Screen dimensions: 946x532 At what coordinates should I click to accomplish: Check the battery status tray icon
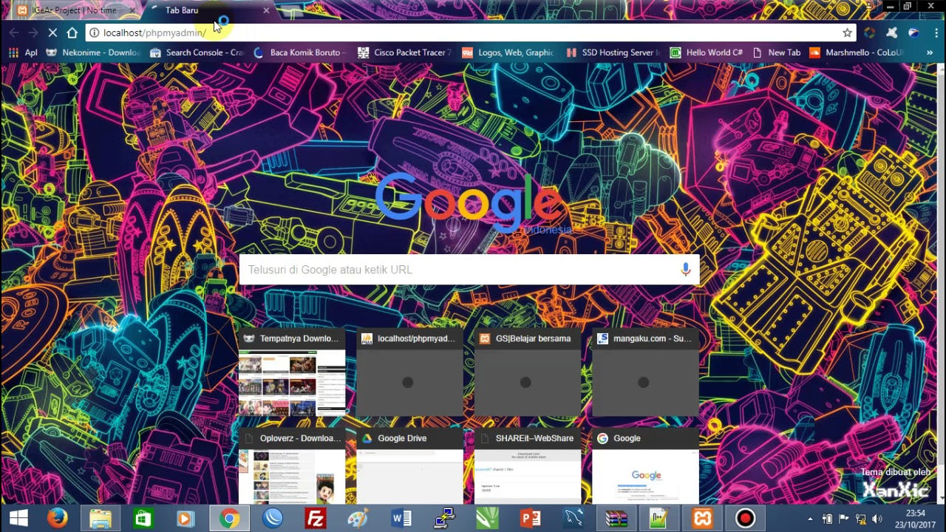(827, 519)
